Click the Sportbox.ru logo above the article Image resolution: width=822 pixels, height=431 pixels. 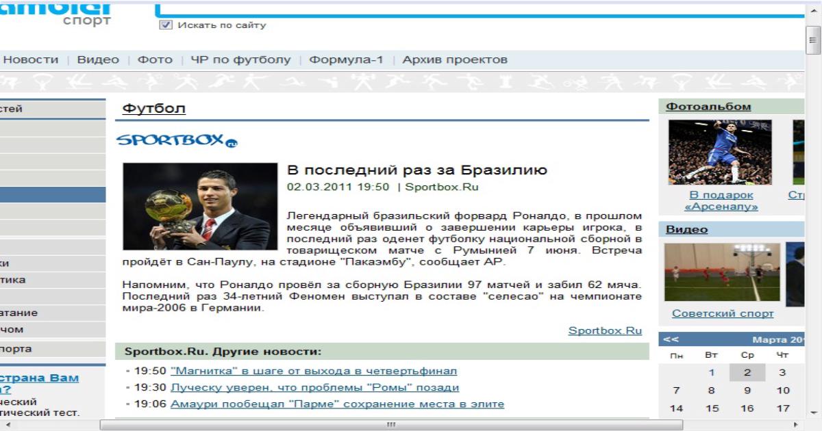177,141
